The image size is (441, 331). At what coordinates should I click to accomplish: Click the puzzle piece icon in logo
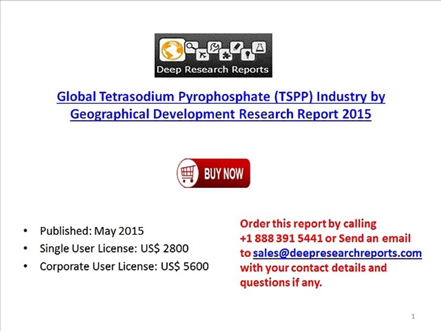click(x=225, y=54)
